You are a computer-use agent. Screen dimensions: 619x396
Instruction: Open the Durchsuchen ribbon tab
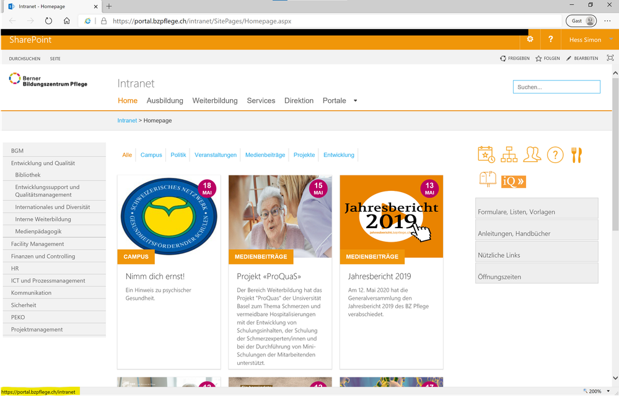(x=25, y=58)
